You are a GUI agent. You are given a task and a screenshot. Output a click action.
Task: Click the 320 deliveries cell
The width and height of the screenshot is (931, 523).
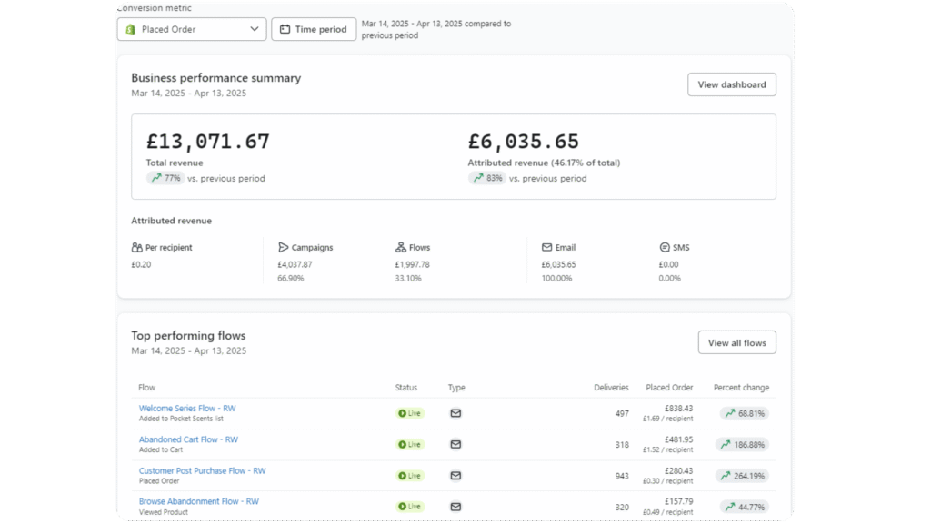click(622, 507)
